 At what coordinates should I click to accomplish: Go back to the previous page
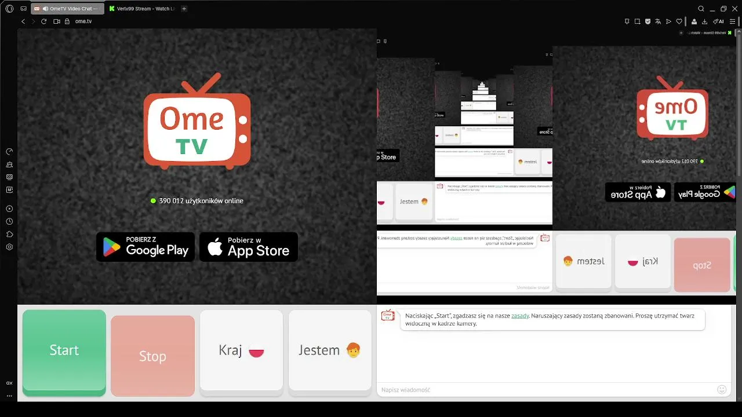(23, 21)
